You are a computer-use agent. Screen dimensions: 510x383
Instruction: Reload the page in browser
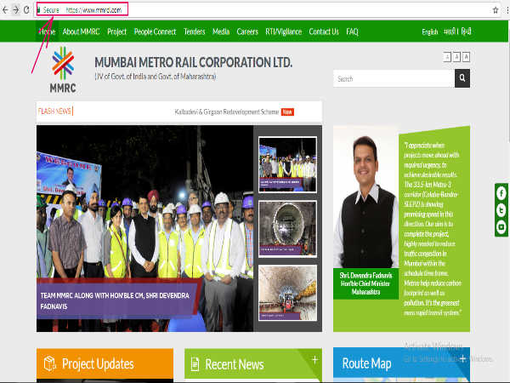click(26, 9)
